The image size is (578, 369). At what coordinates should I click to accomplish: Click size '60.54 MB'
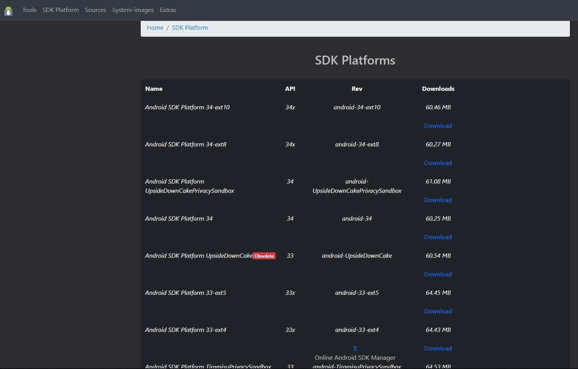(x=438, y=256)
